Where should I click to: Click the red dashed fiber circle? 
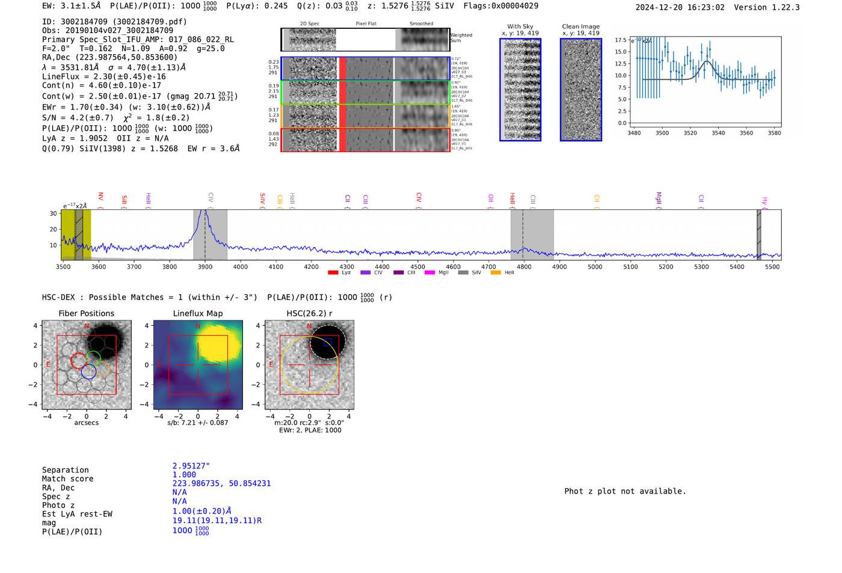point(79,360)
